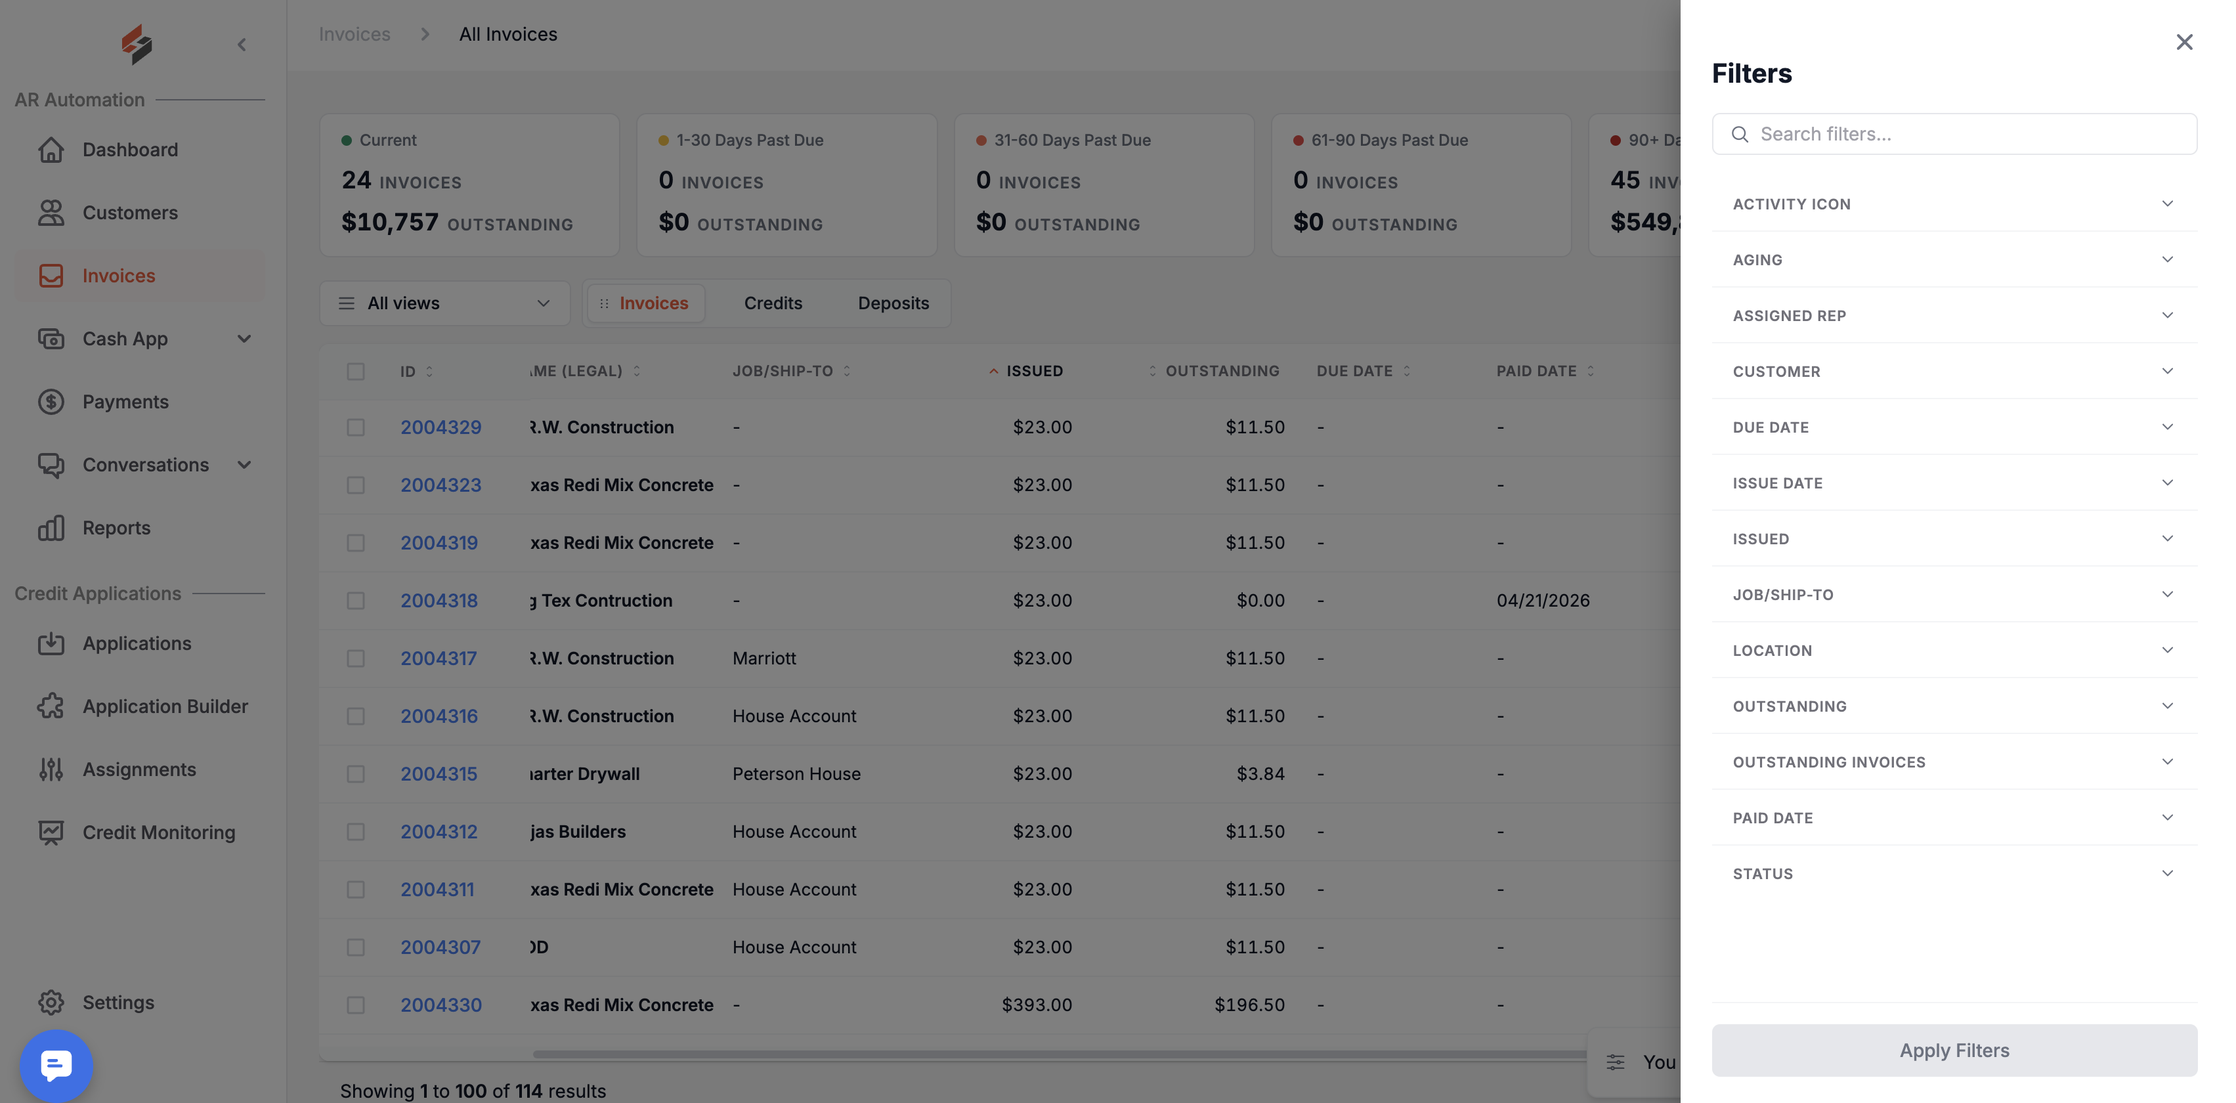Click the Invoices inbox icon

[x=51, y=276]
